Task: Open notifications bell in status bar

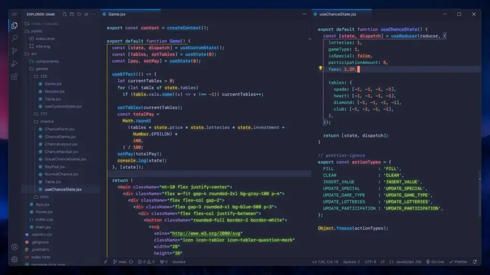Action: [475, 262]
